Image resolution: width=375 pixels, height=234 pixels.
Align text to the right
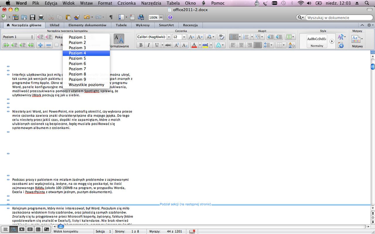coord(250,45)
